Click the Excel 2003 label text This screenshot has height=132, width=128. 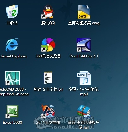click(13, 123)
